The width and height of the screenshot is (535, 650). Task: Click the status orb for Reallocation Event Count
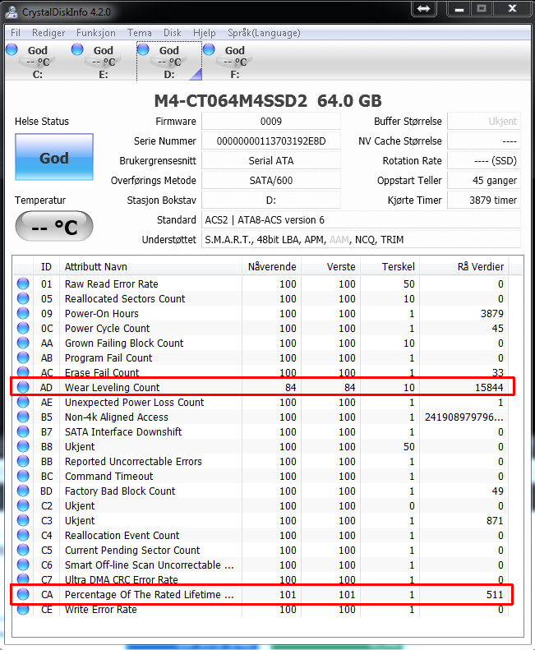[23, 535]
